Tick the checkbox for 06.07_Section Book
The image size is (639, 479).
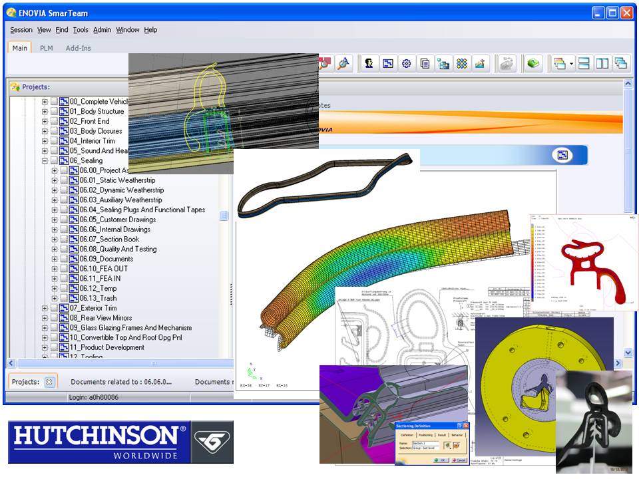(64, 239)
